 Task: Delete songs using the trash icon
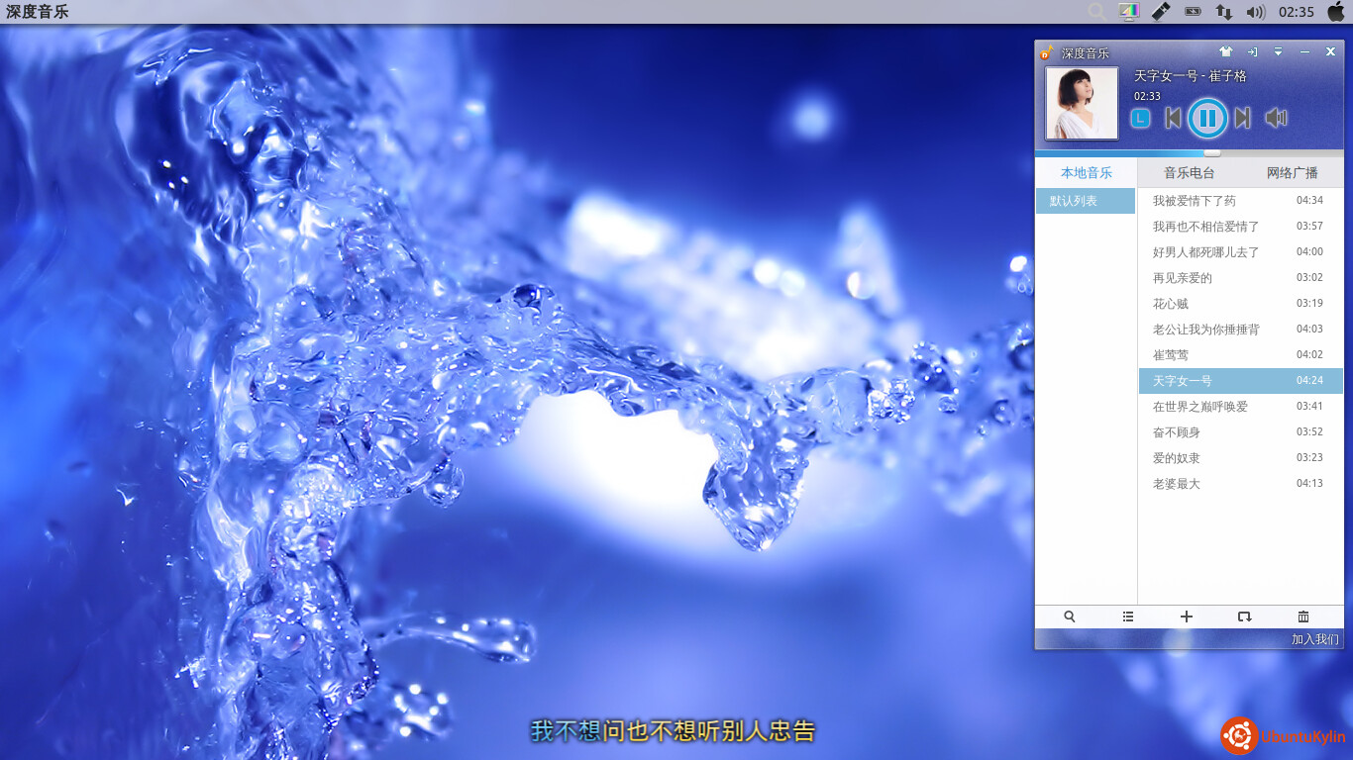pyautogui.click(x=1303, y=617)
